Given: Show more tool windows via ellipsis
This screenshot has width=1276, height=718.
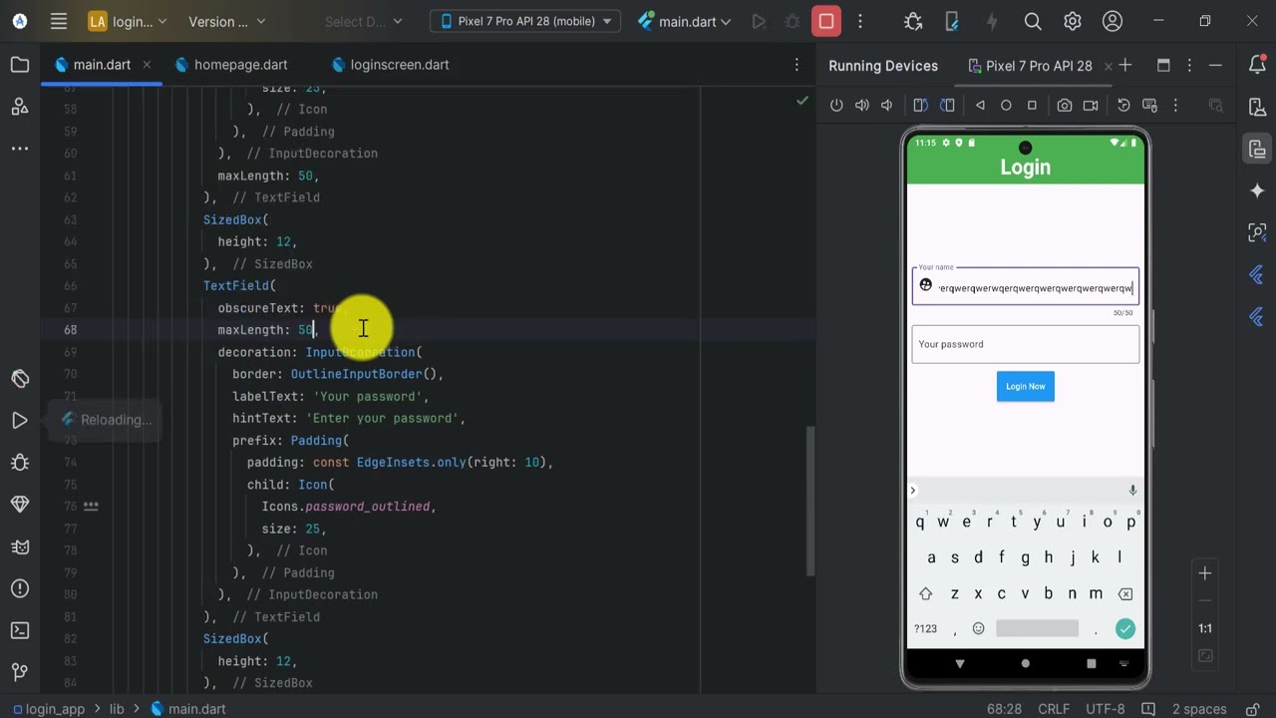Looking at the screenshot, I should click(20, 149).
